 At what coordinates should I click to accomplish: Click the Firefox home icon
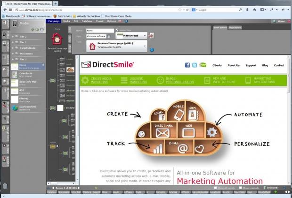coord(255,10)
